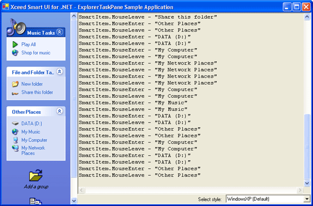Click the New folder link
Viewport: 313px width, 206px height.
click(32, 84)
